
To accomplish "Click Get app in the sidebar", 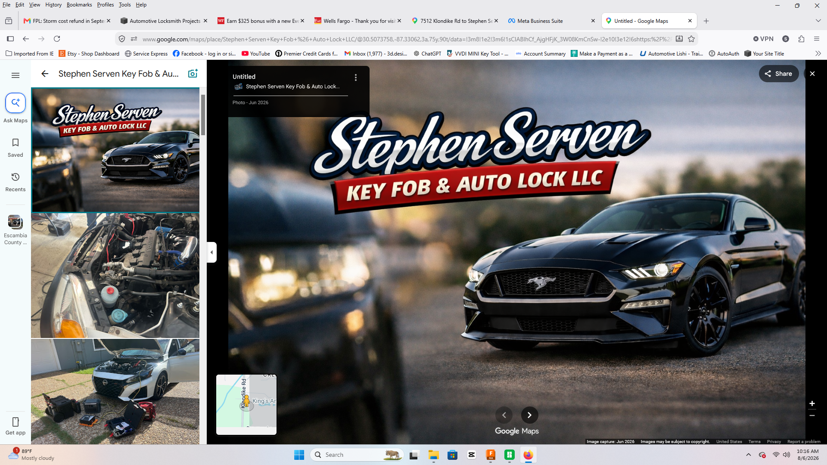I will click(16, 426).
